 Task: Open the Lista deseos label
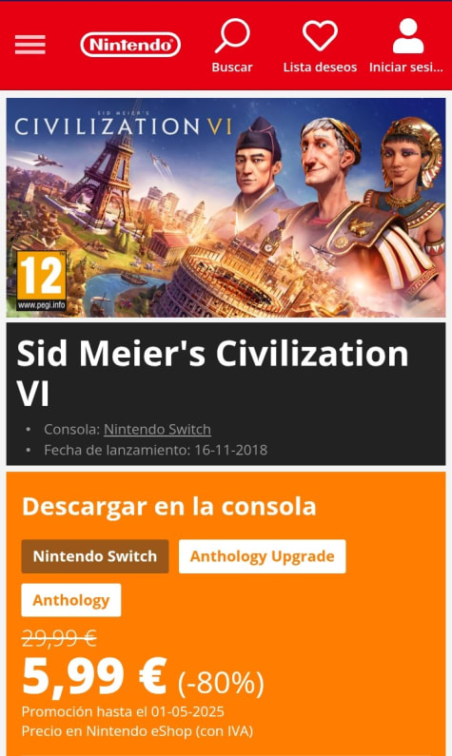click(320, 67)
